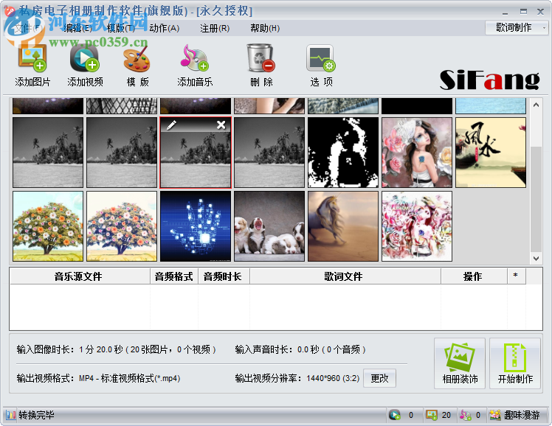Click the Add Video (添加视频) icon

tap(85, 57)
